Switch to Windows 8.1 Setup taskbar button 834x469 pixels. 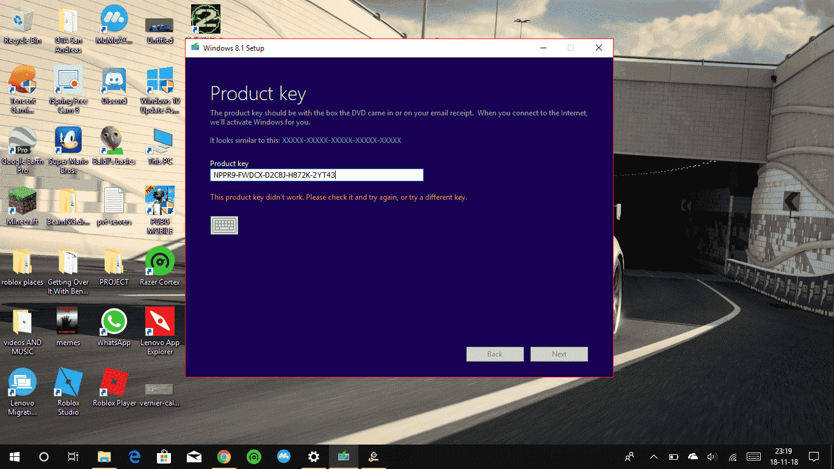pyautogui.click(x=344, y=457)
